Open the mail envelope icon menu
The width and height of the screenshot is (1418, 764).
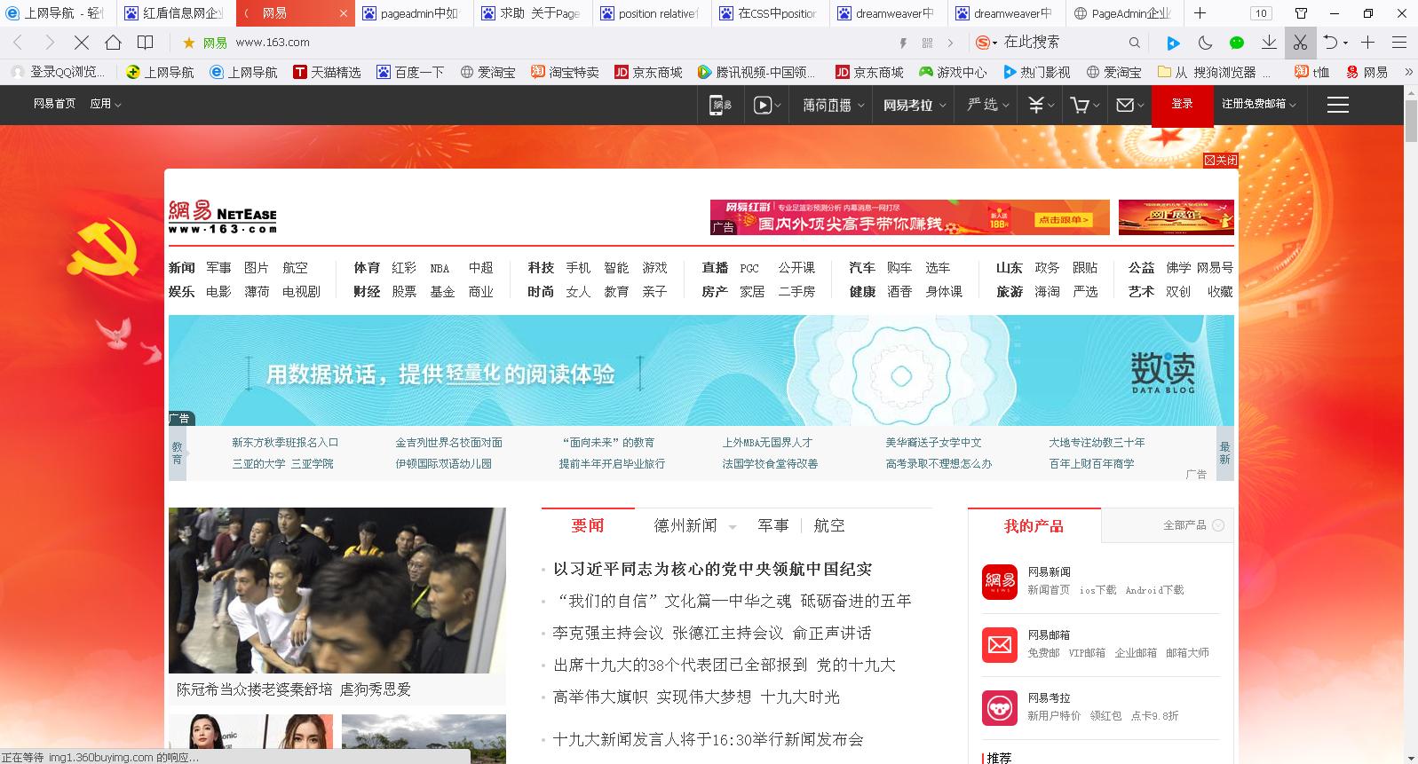click(1130, 105)
